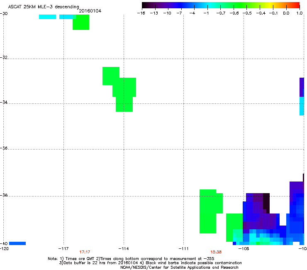Click the -34 latitude axis label
Image resolution: width=307 pixels, height=270 pixels.
click(4, 102)
